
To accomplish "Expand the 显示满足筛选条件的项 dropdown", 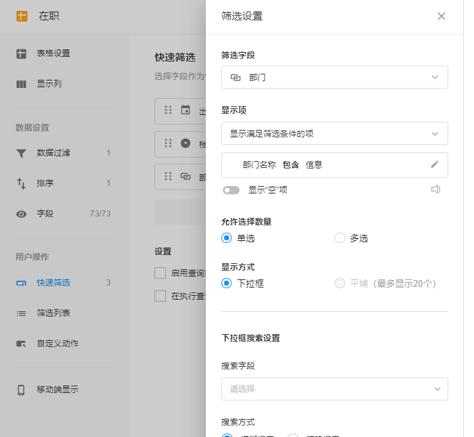I will tap(335, 133).
